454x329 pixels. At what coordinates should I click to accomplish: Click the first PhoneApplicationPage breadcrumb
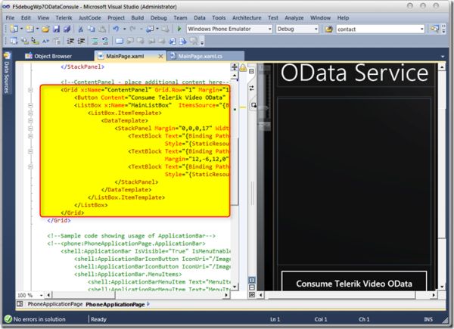55,304
